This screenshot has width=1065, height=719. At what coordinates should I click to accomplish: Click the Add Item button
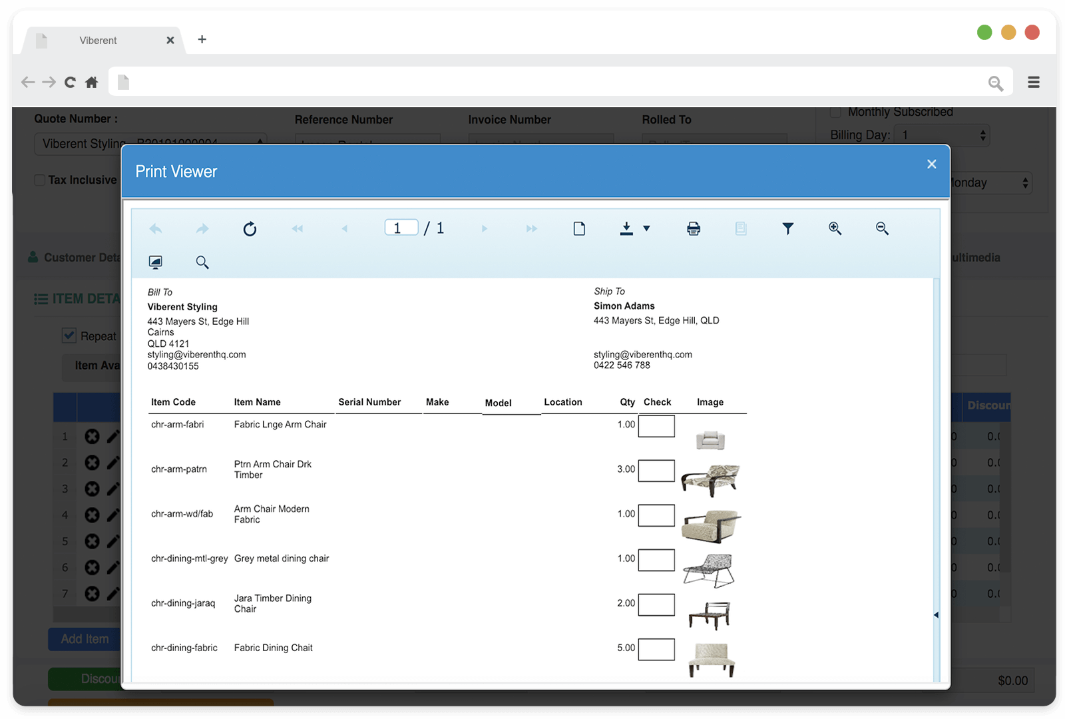[85, 639]
